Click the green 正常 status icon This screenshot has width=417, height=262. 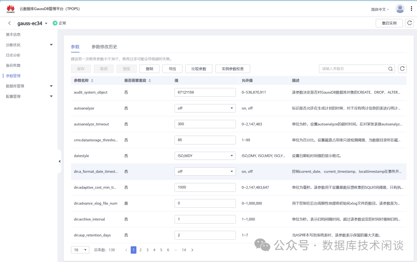pyautogui.click(x=55, y=23)
